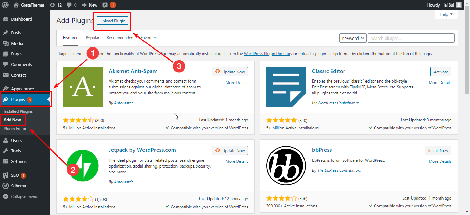This screenshot has height=215, width=470.
Task: Click Automattic author link under Akismet
Action: [x=124, y=103]
